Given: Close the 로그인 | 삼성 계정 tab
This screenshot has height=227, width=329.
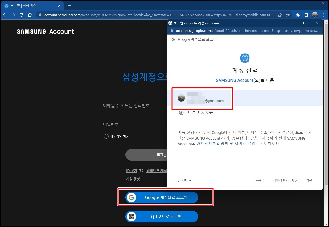Looking at the screenshot, I should coord(59,6).
